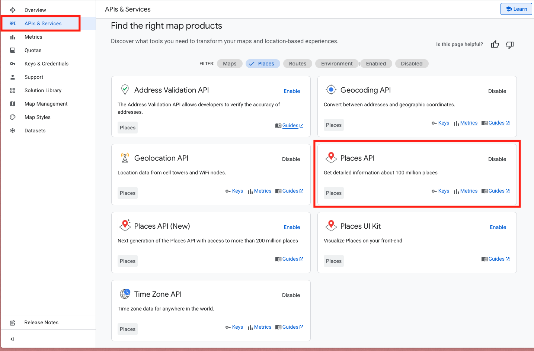Click the Geocoding API target icon
534x351 pixels.
(331, 90)
